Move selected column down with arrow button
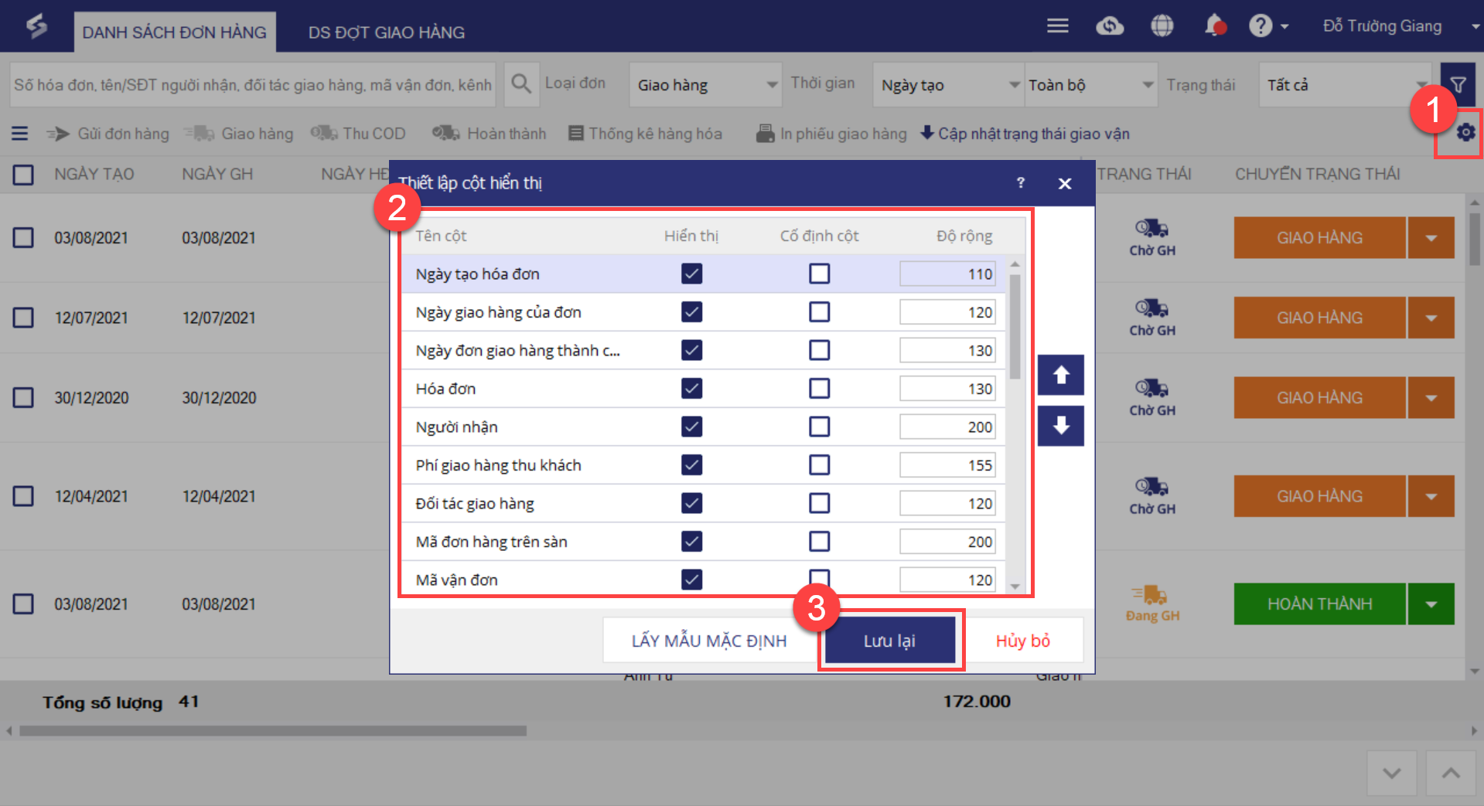The height and width of the screenshot is (806, 1484). (x=1061, y=426)
